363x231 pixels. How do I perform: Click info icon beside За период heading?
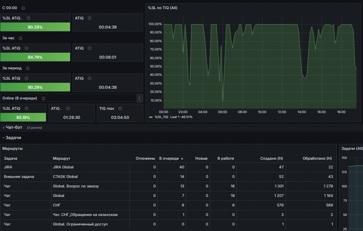(x=28, y=69)
